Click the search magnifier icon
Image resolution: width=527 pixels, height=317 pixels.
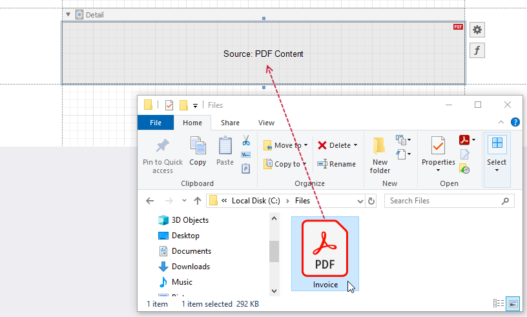505,201
